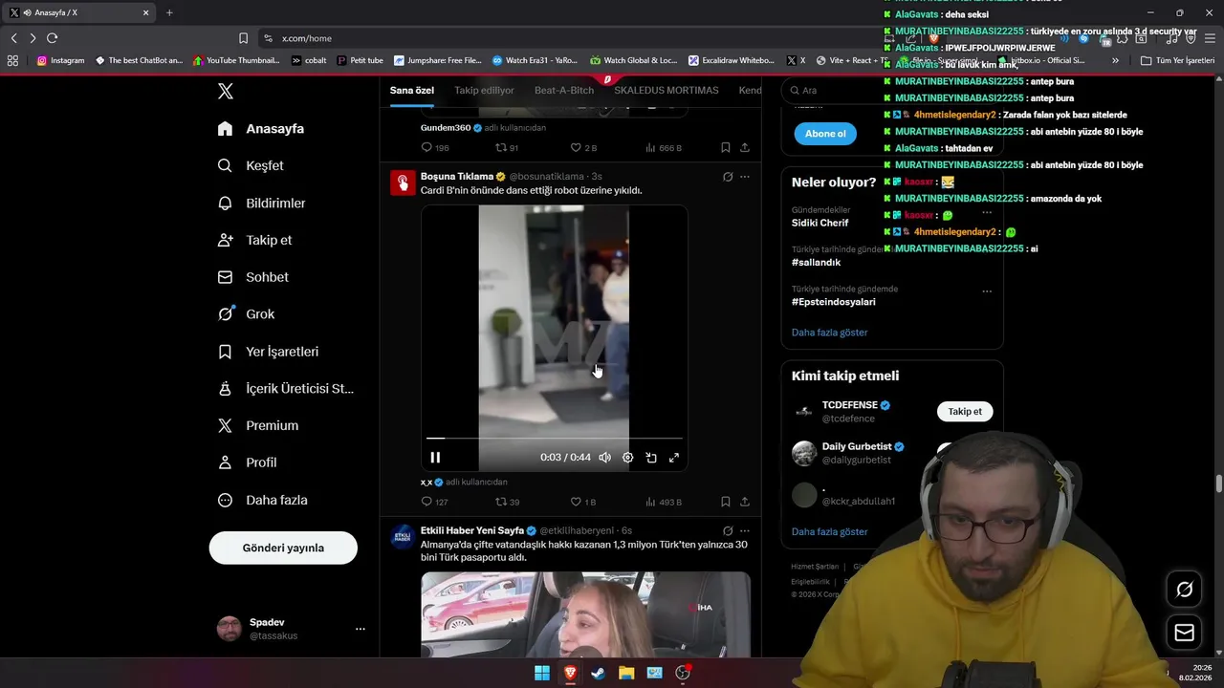The image size is (1224, 688).
Task: Open Yer İşaretleri bookmarks
Action: coord(268,351)
